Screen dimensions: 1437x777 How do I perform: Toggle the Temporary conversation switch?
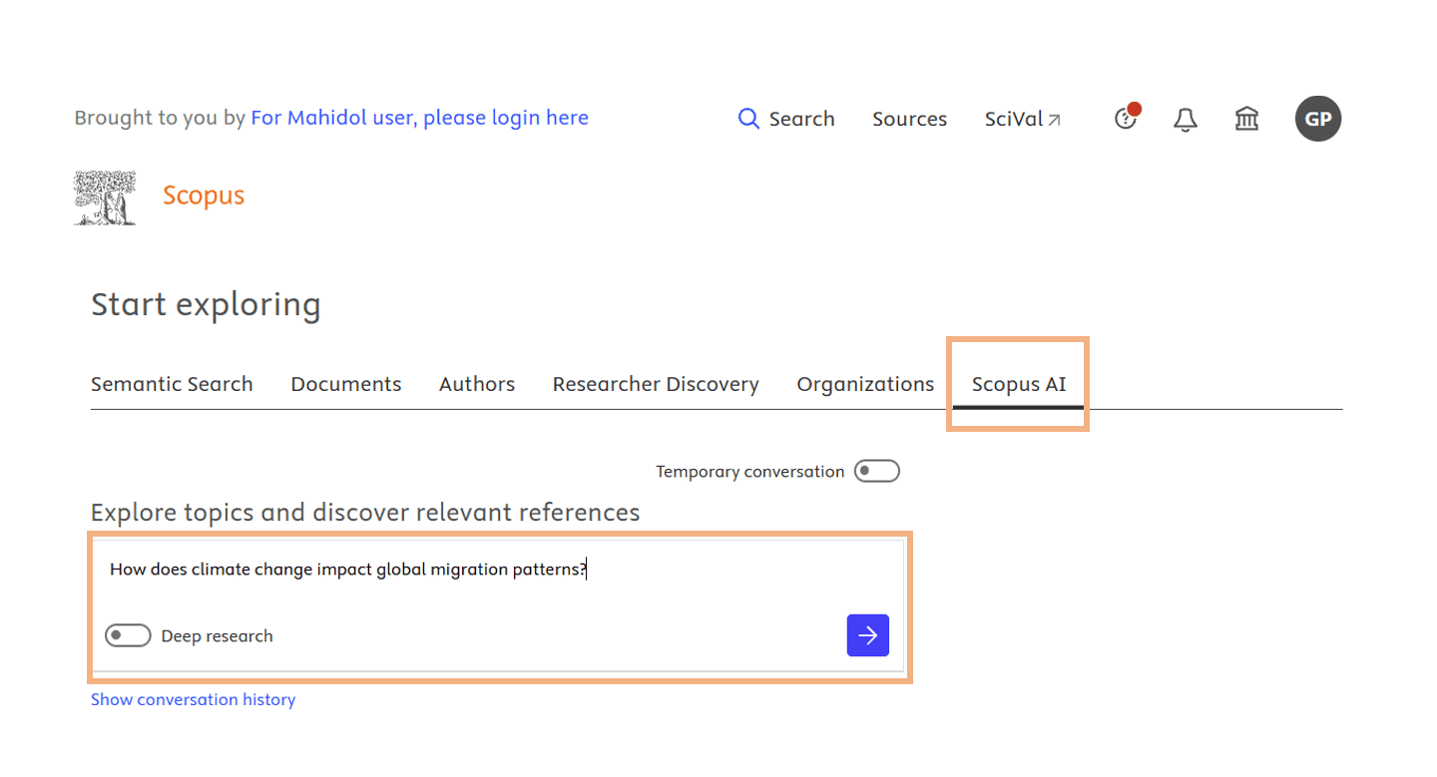[x=877, y=471]
